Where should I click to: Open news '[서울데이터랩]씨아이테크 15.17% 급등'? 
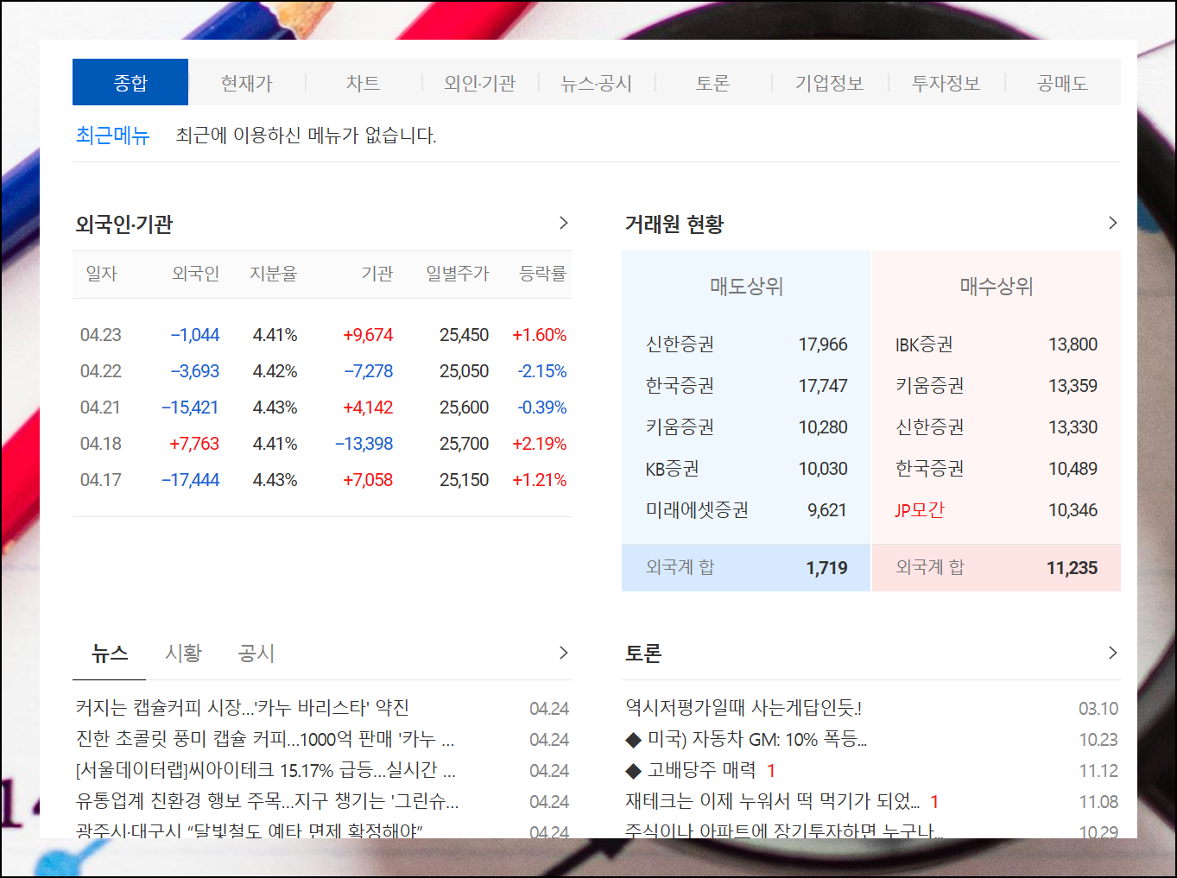click(x=266, y=770)
